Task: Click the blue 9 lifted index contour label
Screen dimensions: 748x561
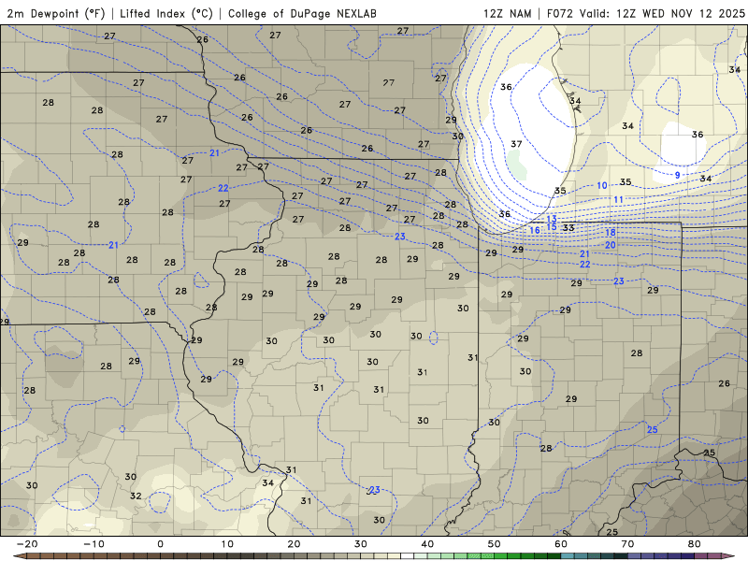Action: click(677, 175)
